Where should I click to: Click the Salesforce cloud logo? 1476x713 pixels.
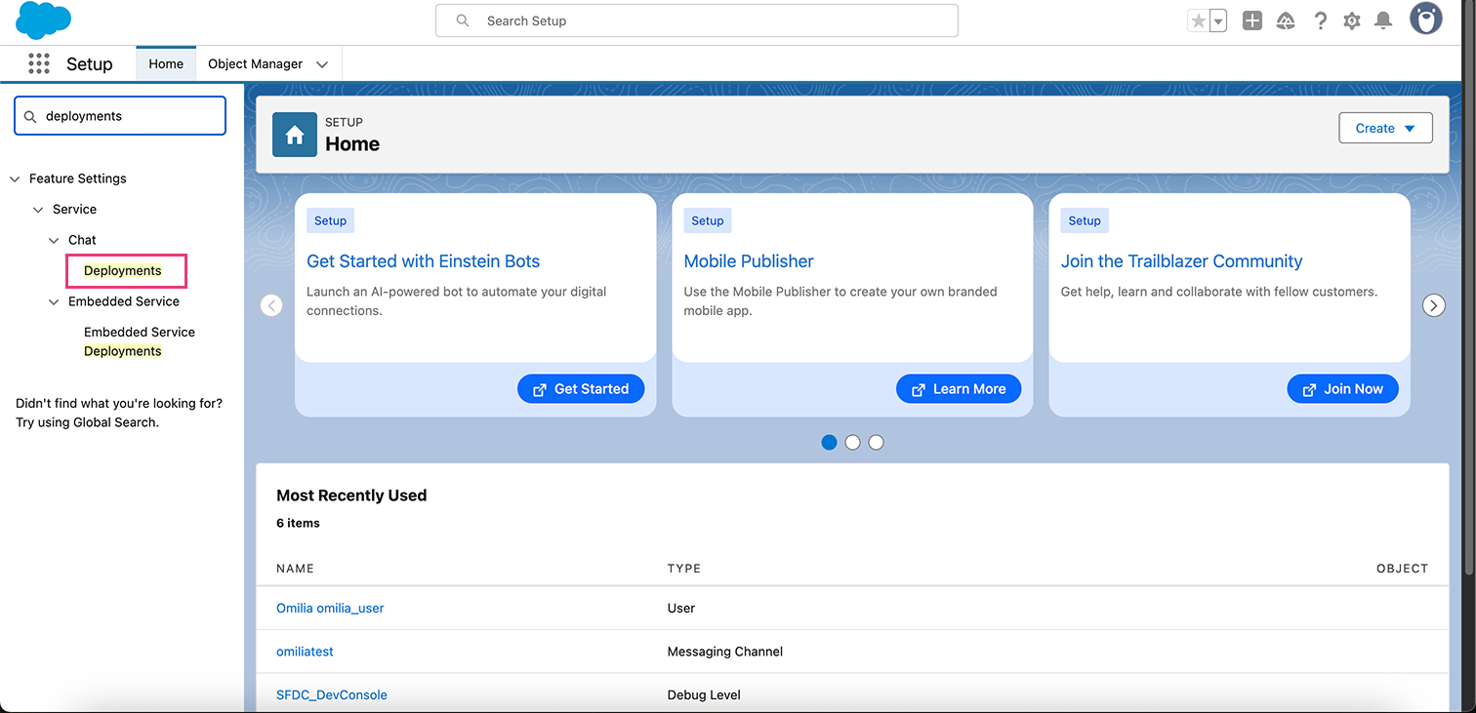[x=43, y=20]
